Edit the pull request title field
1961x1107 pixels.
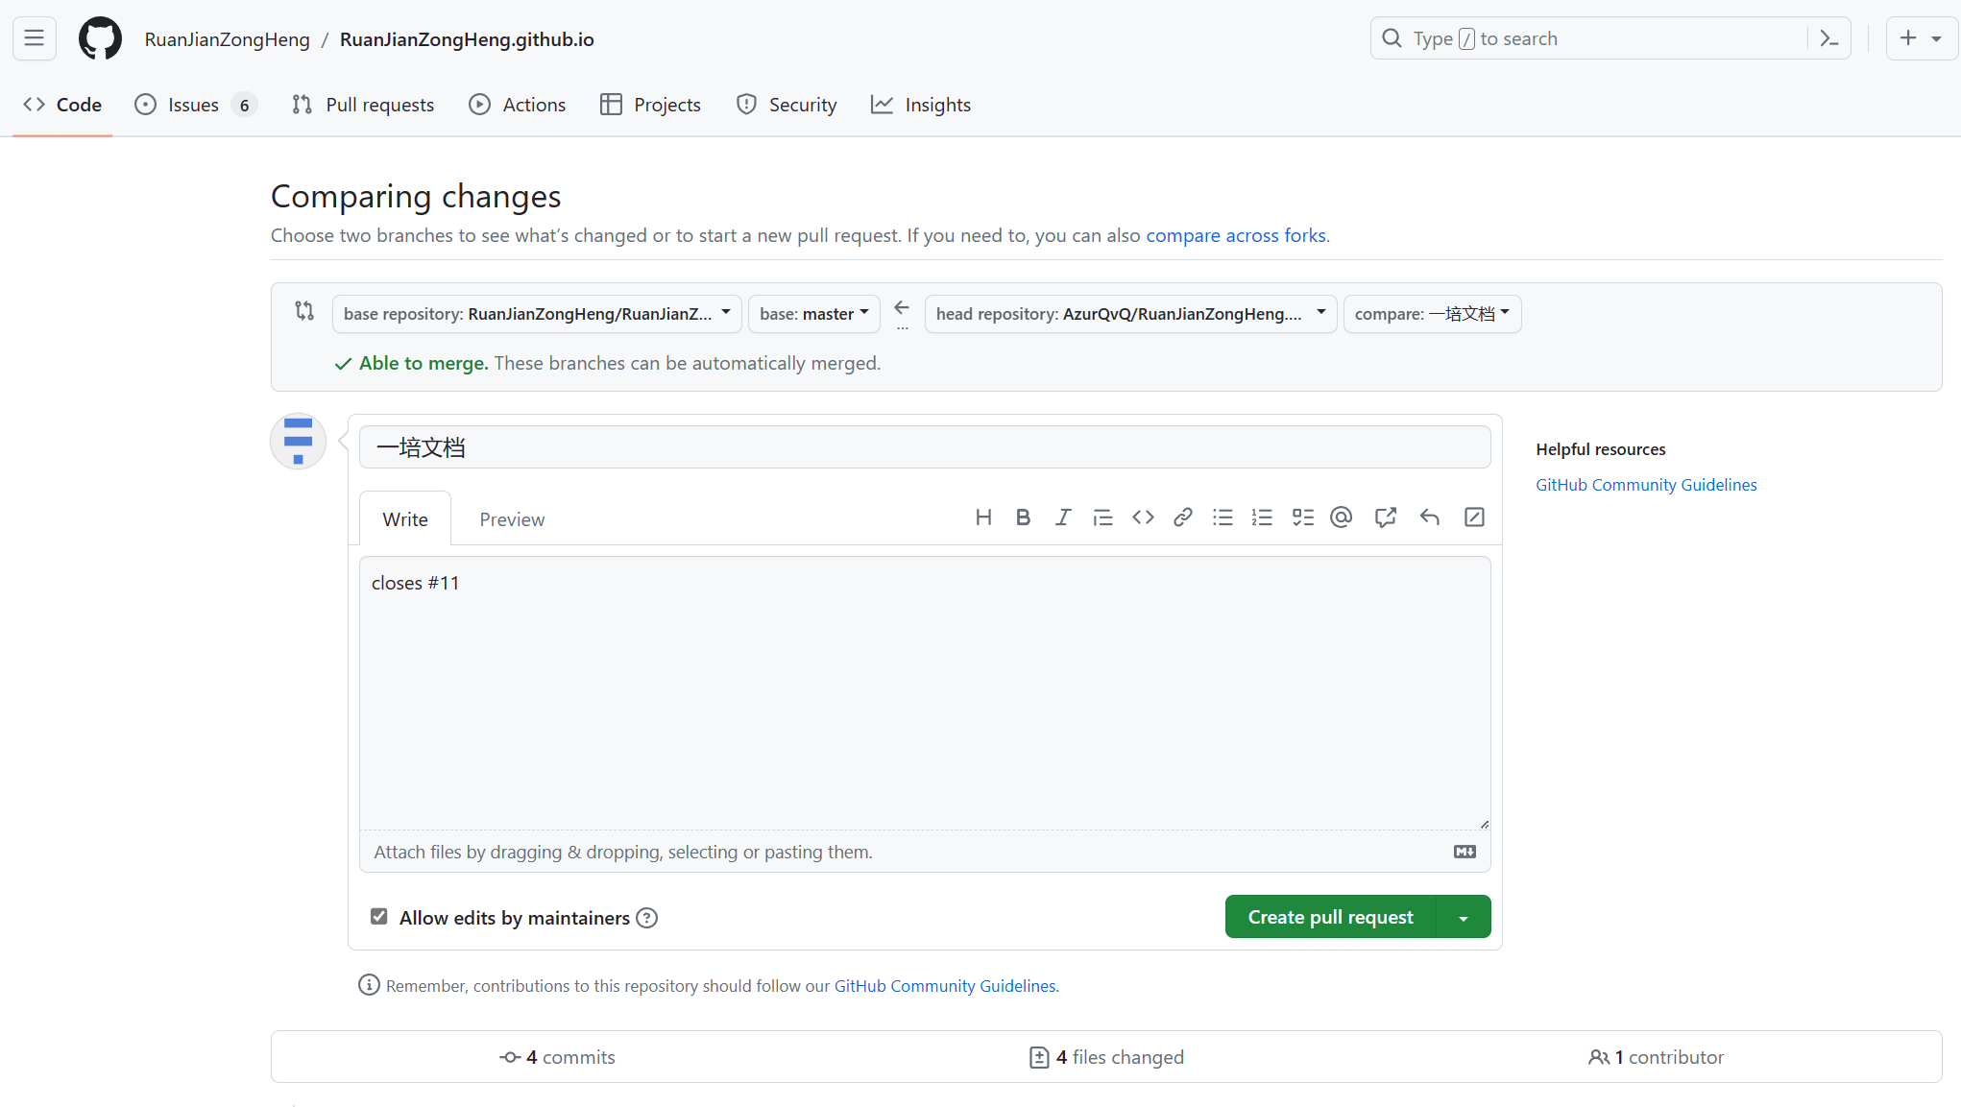point(925,447)
